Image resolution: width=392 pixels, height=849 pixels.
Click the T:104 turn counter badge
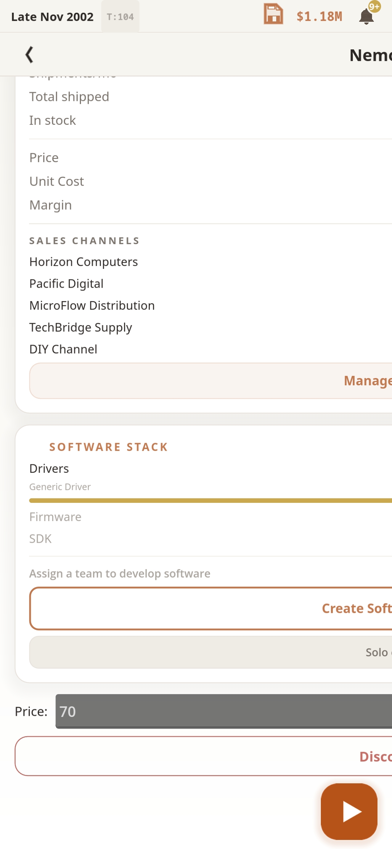pos(120,17)
